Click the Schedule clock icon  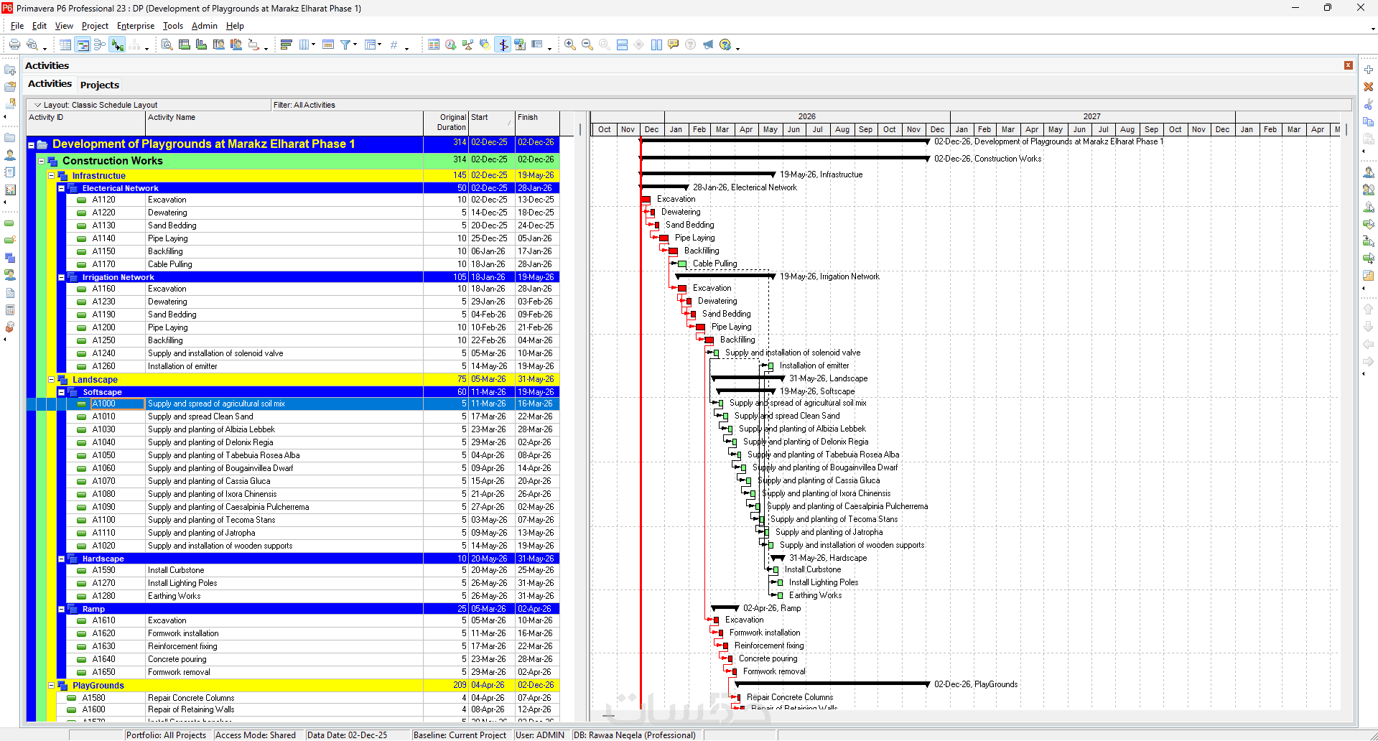coord(450,45)
